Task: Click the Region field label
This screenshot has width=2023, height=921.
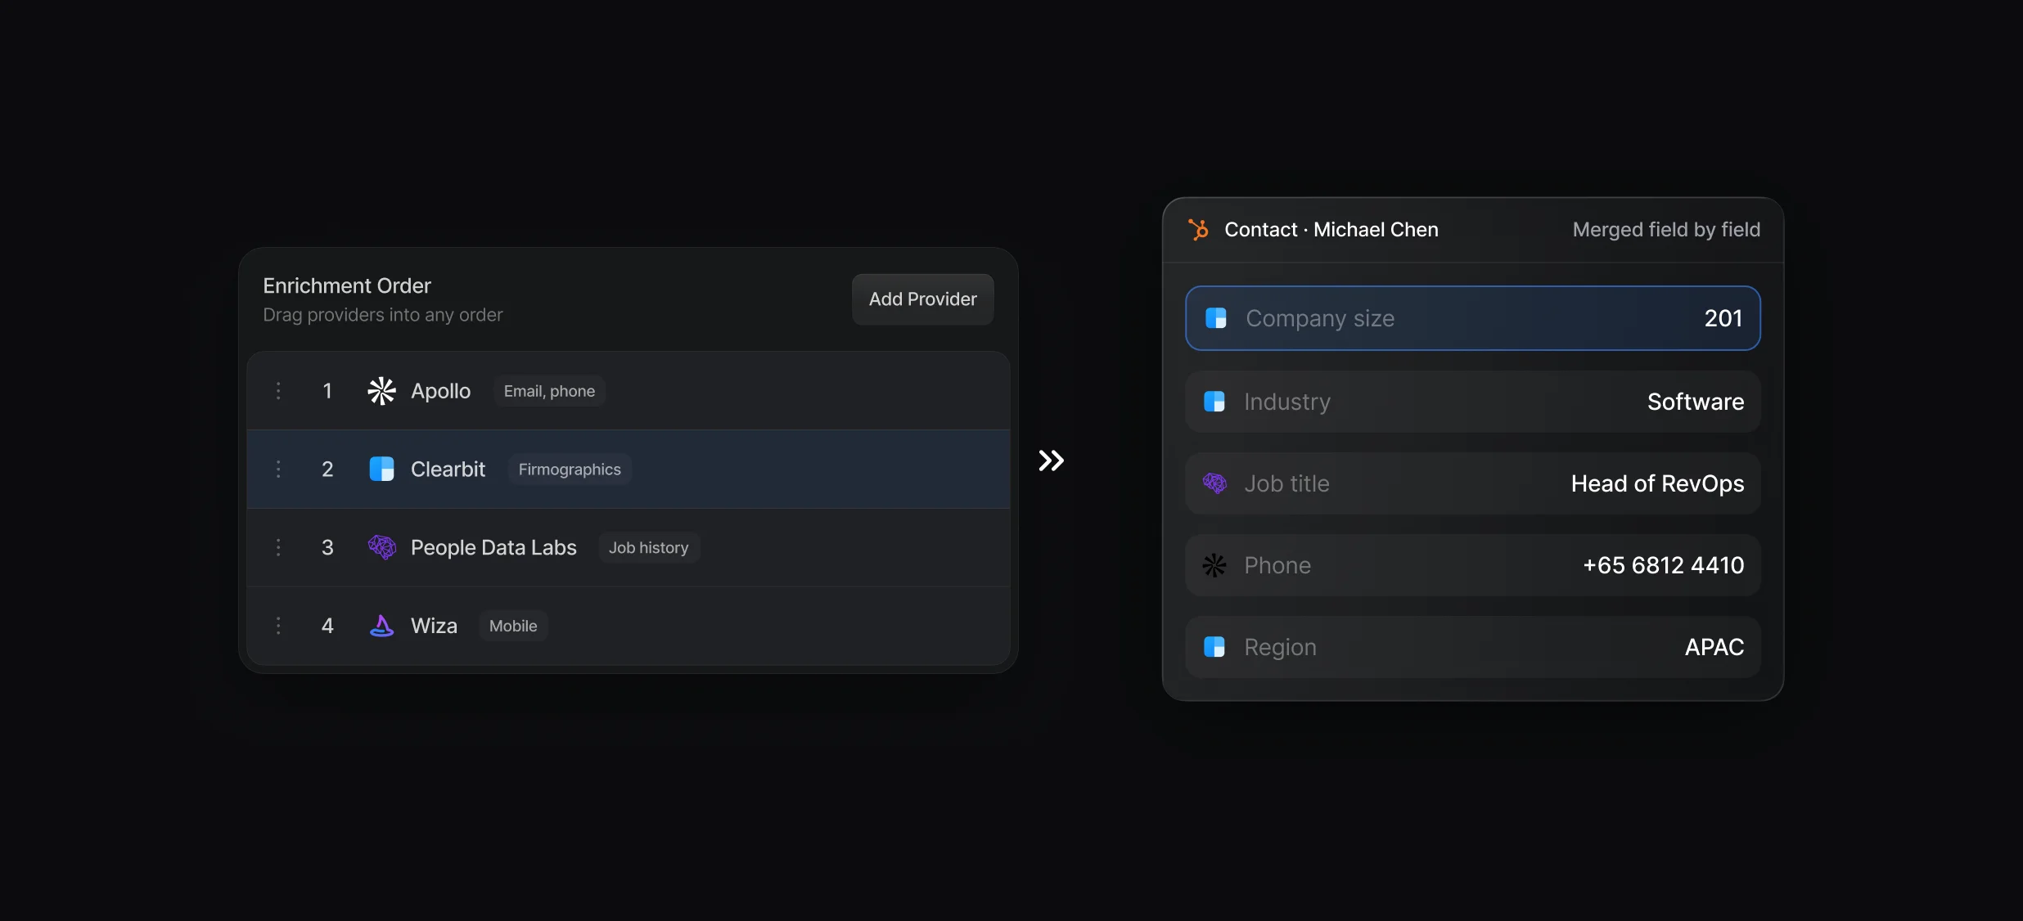Action: 1280,647
